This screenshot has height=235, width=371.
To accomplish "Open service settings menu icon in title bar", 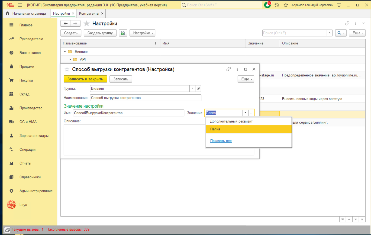I will 339,5.
